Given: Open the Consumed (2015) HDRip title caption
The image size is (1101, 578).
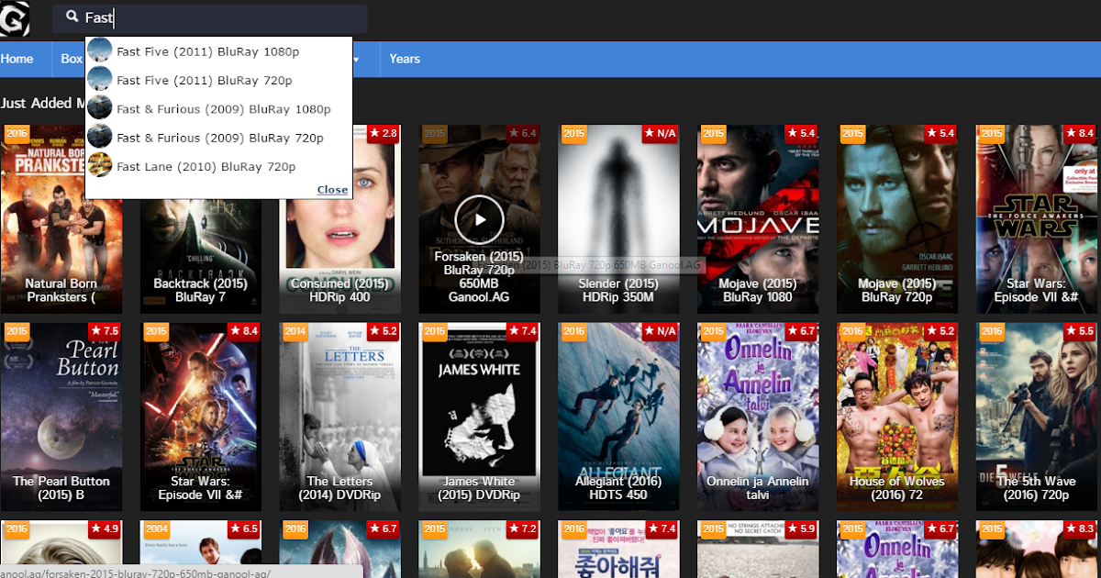Looking at the screenshot, I should (x=339, y=290).
